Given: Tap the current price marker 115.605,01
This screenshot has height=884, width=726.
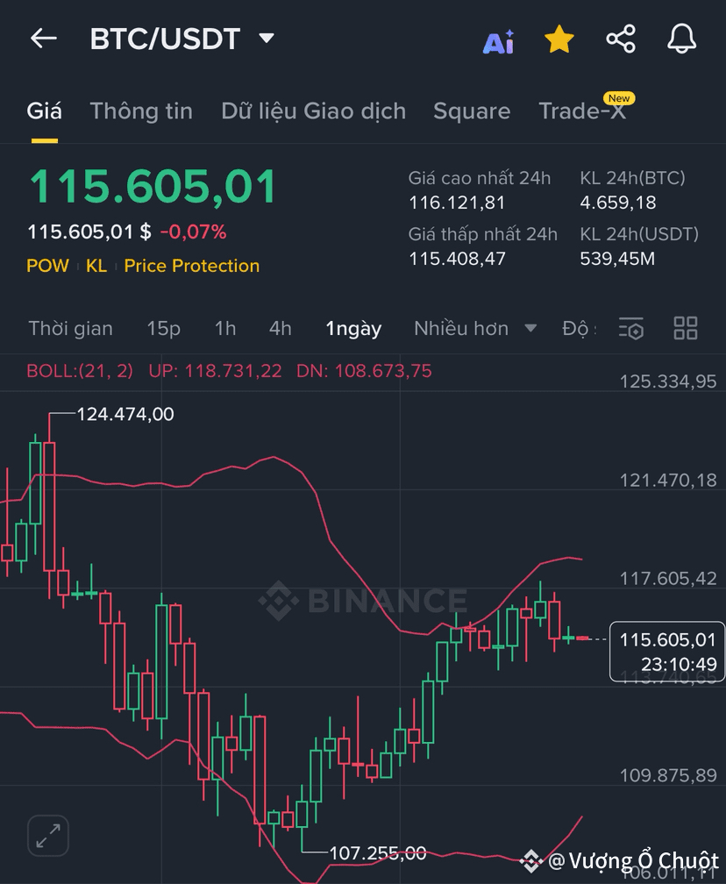Looking at the screenshot, I should pos(667,651).
